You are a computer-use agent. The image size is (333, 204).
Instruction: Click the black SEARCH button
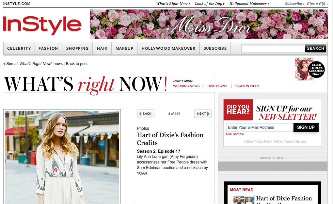pyautogui.click(x=316, y=48)
